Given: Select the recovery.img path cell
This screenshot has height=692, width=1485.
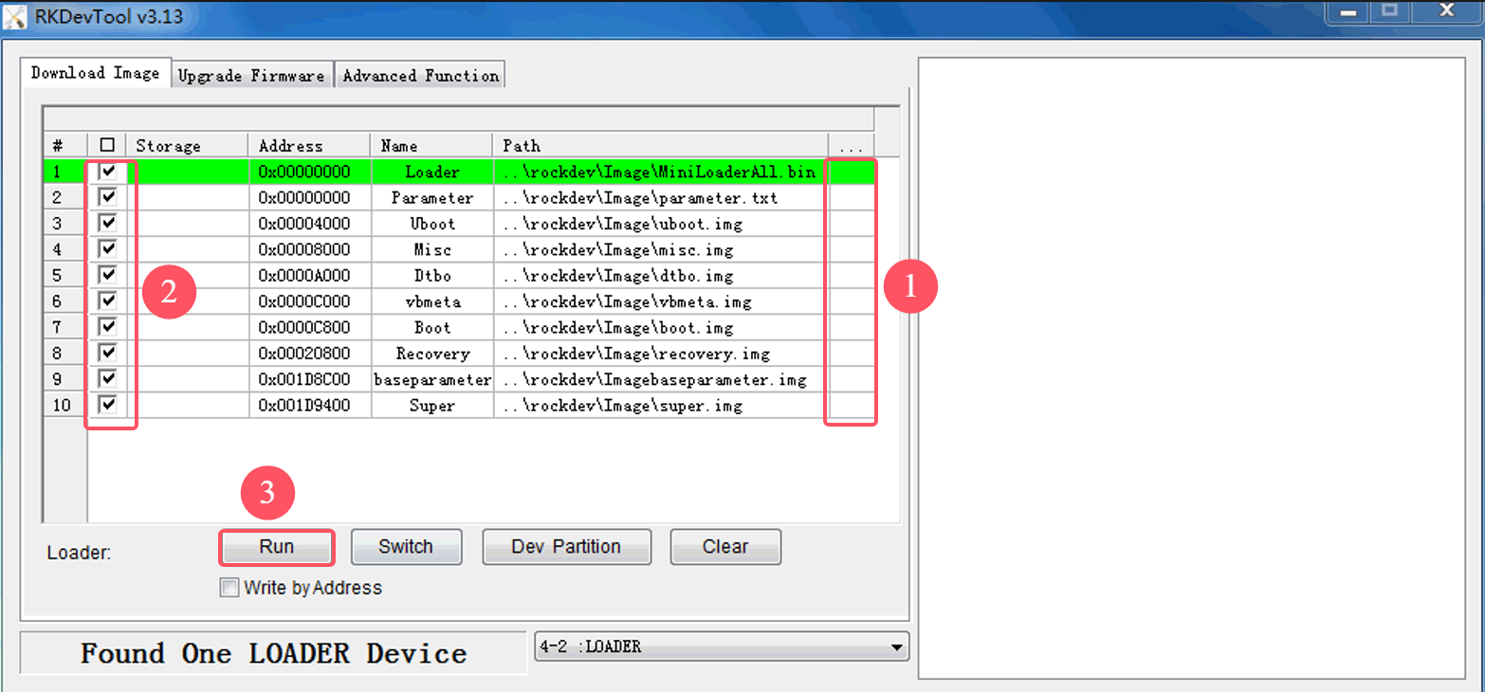Looking at the screenshot, I should (660, 354).
